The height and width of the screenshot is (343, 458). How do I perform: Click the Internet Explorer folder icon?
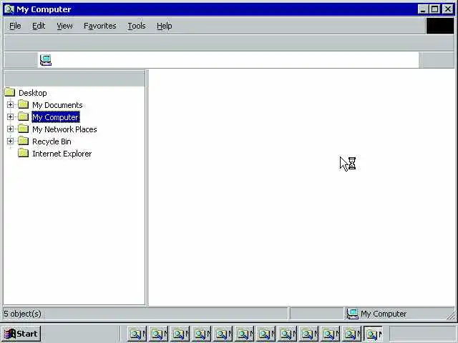(x=23, y=153)
